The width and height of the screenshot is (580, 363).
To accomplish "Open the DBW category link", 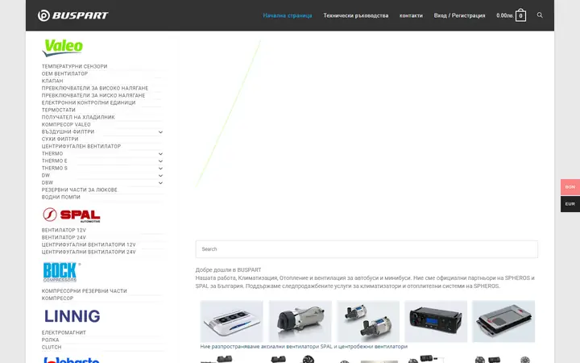I will 48,182.
